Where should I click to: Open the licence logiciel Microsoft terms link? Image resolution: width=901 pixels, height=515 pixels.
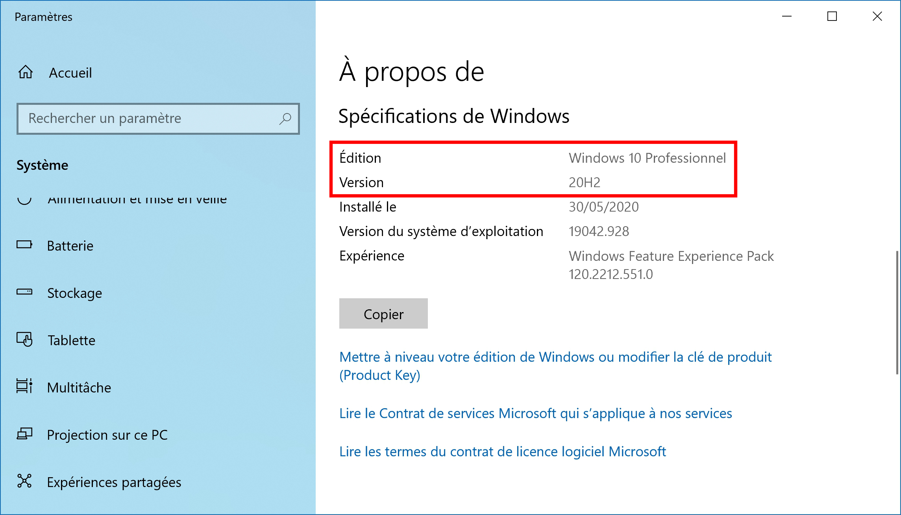(503, 452)
